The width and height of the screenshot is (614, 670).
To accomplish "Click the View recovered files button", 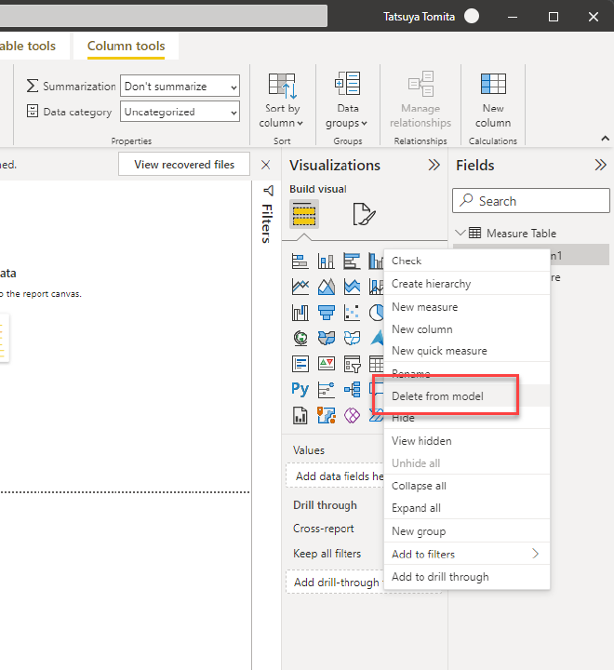I will point(184,165).
